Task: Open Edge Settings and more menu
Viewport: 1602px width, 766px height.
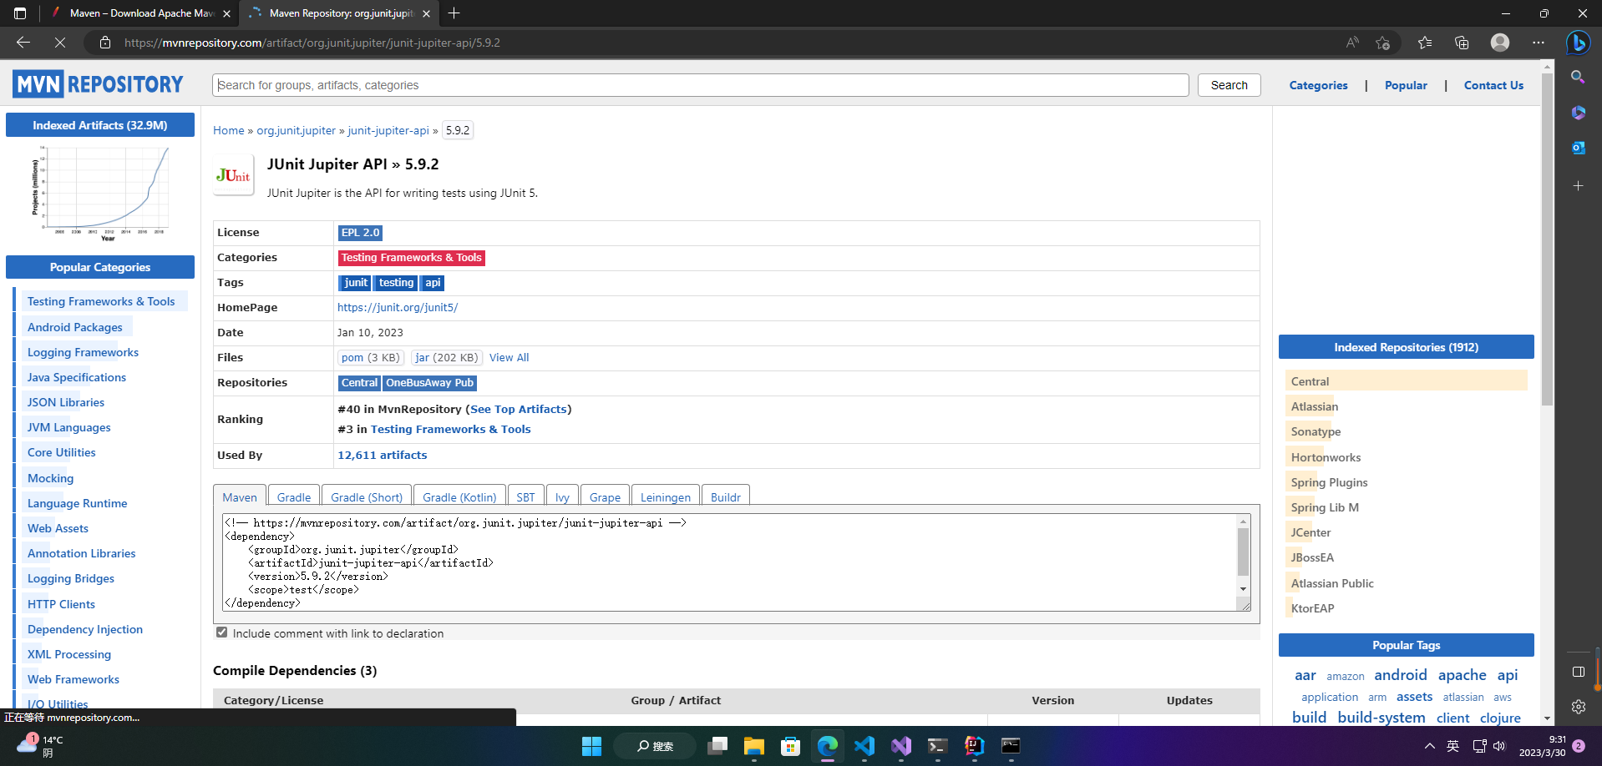Action: (1539, 43)
